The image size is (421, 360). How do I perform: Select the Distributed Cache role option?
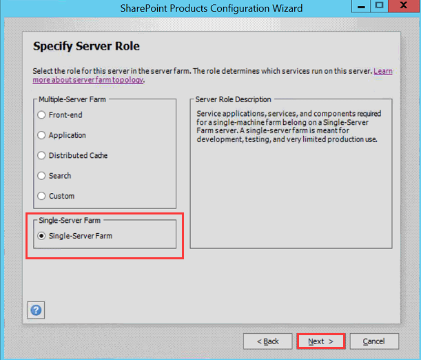click(72, 155)
